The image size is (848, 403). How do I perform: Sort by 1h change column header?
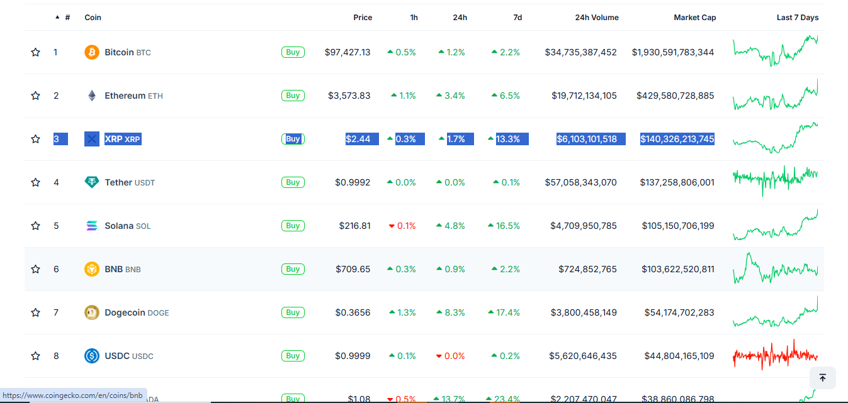(x=414, y=18)
